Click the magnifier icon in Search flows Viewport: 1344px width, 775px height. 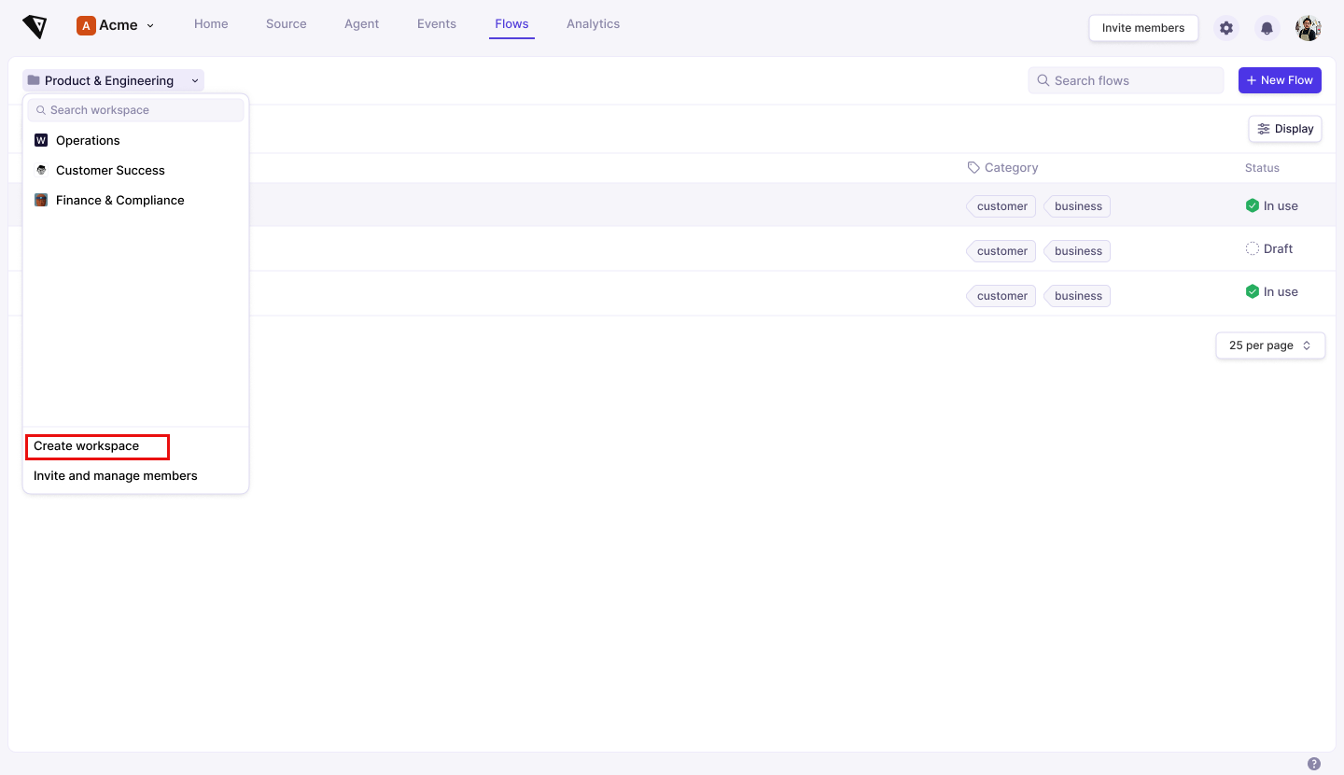(1043, 80)
